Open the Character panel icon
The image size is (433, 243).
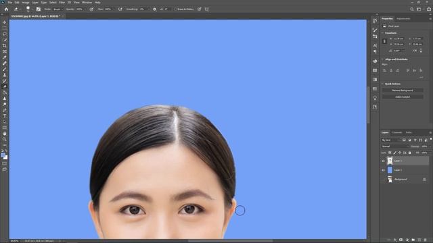point(375,45)
